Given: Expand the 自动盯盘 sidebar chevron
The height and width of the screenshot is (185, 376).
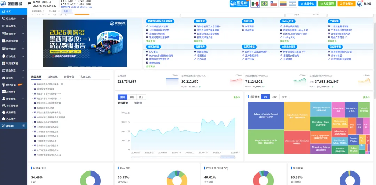Looking at the screenshot, I should click(x=23, y=56).
